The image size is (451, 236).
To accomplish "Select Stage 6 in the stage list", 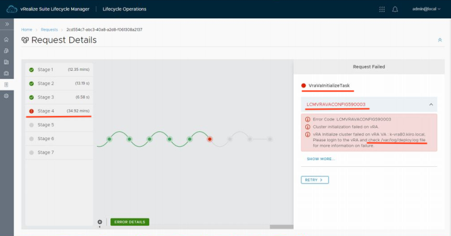I will tap(59, 139).
